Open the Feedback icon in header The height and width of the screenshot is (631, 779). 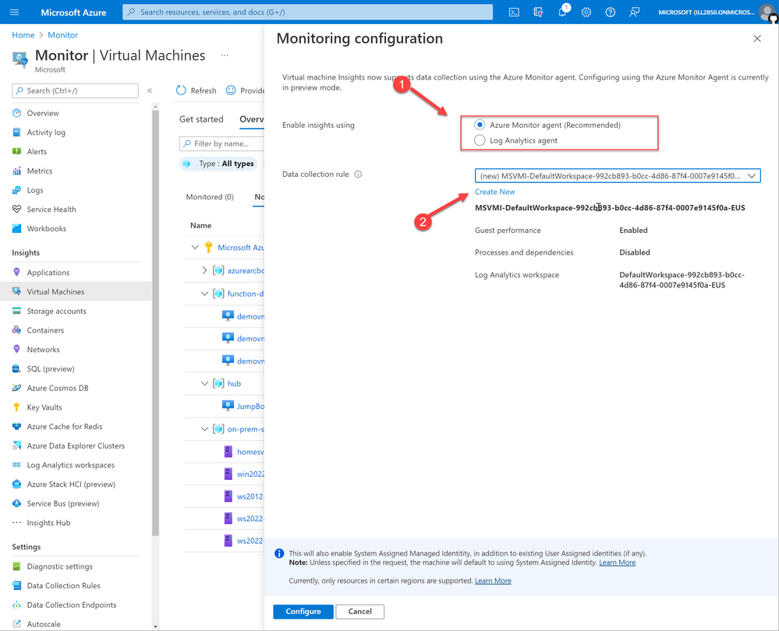coord(634,12)
